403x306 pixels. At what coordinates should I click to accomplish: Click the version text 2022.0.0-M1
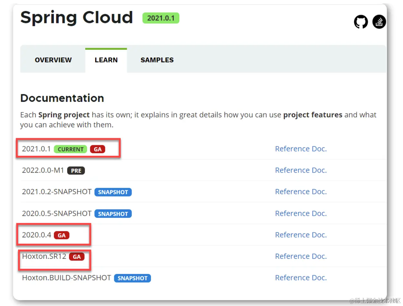(43, 170)
